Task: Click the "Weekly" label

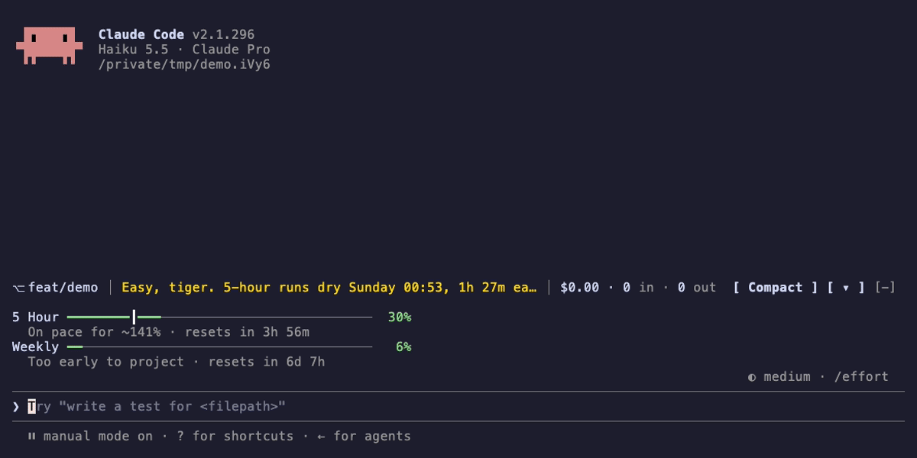Action: [x=35, y=347]
